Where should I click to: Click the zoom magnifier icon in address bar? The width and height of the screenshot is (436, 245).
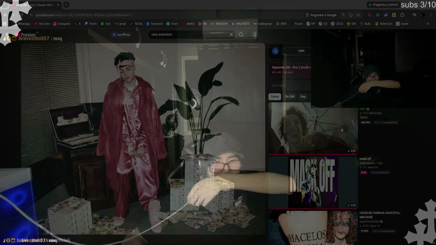343,15
